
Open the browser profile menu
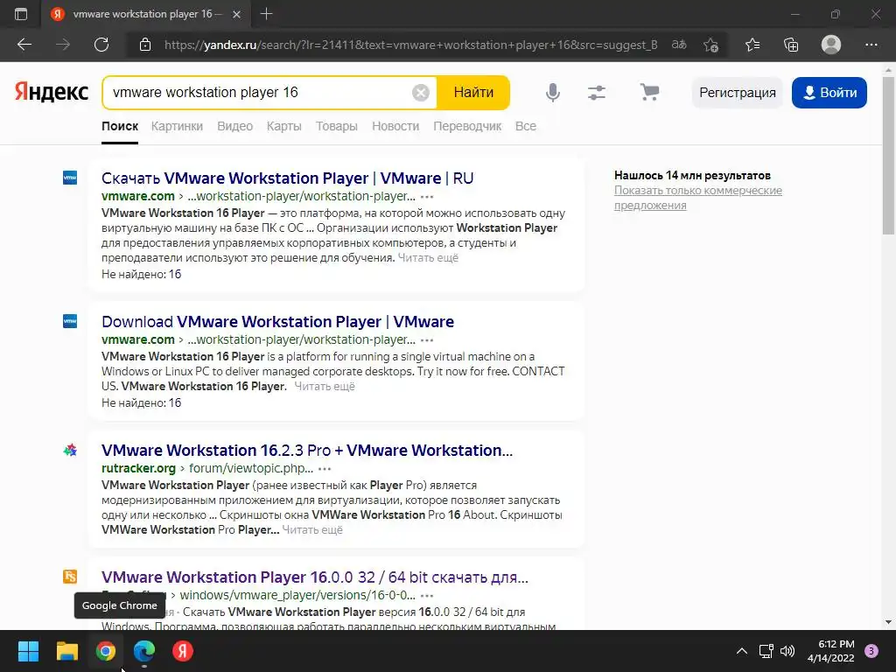point(831,45)
